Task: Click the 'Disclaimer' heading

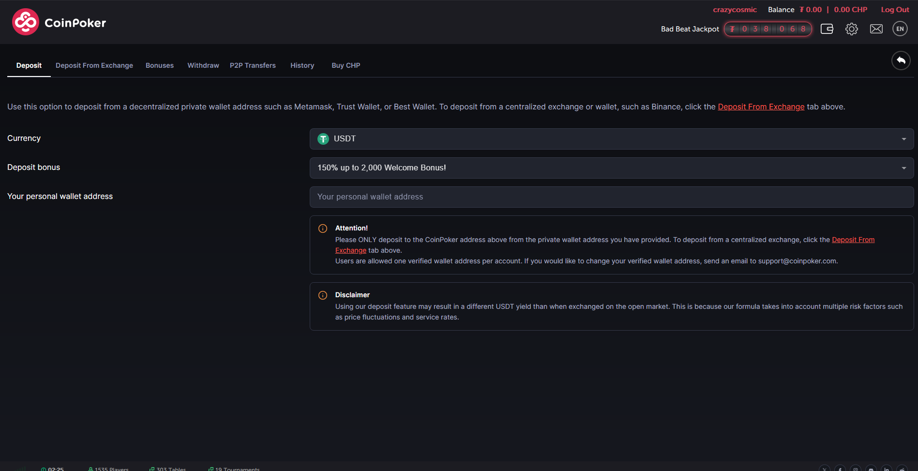Action: click(x=352, y=295)
